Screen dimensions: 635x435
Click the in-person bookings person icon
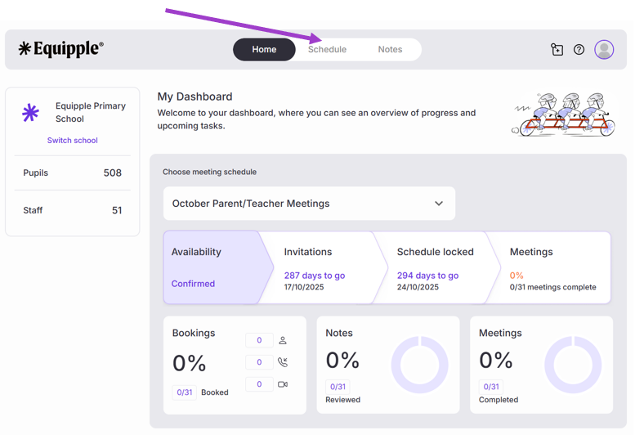(x=283, y=340)
